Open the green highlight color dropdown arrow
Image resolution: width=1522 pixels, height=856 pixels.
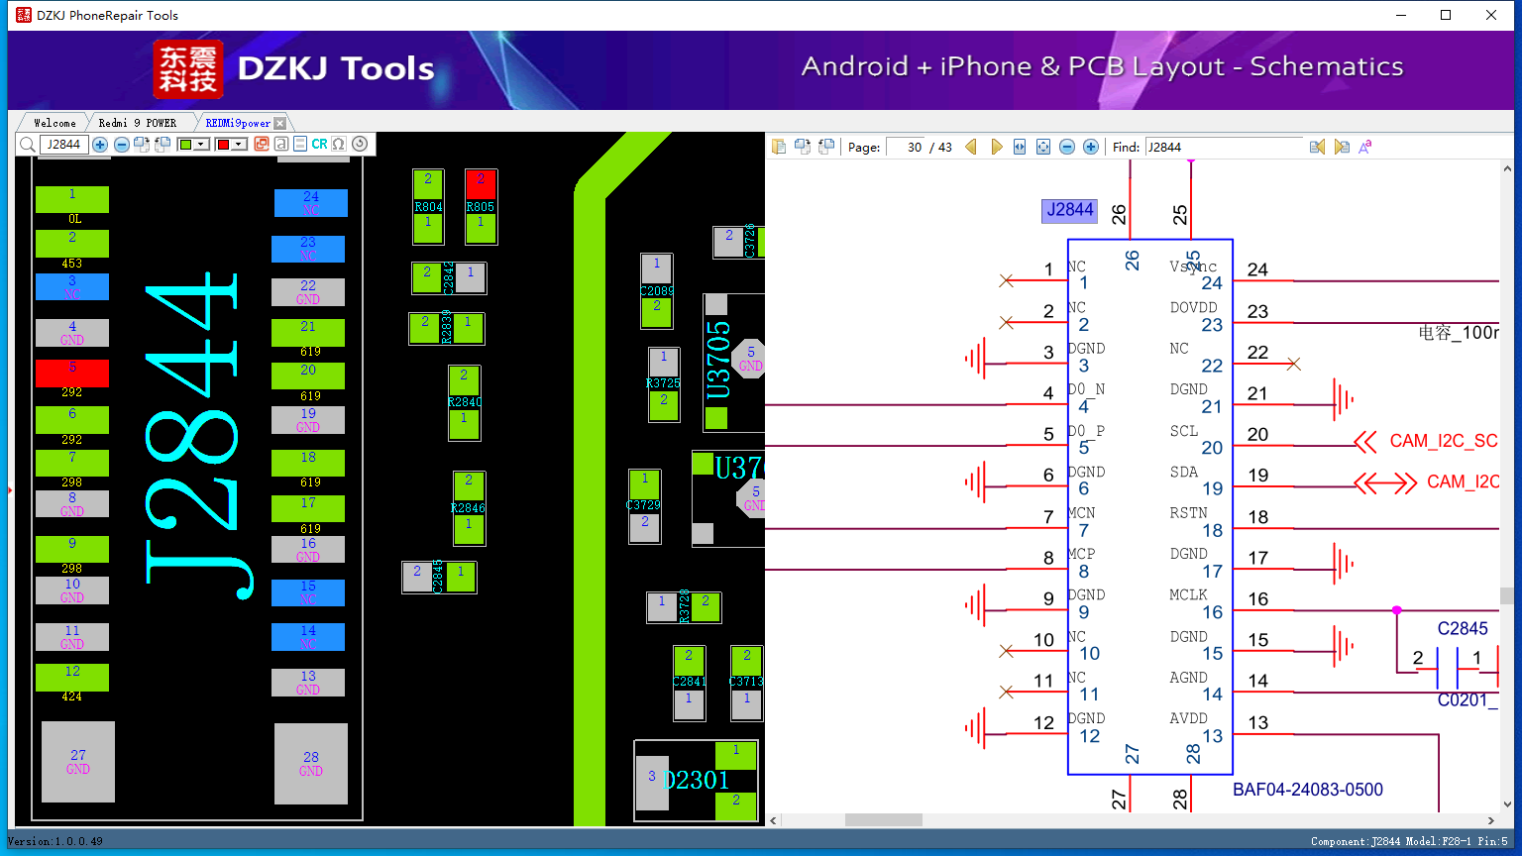[x=201, y=145]
